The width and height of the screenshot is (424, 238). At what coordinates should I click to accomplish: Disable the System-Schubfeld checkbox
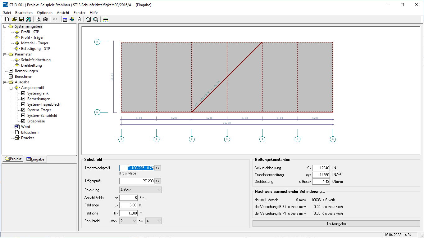[23, 116]
